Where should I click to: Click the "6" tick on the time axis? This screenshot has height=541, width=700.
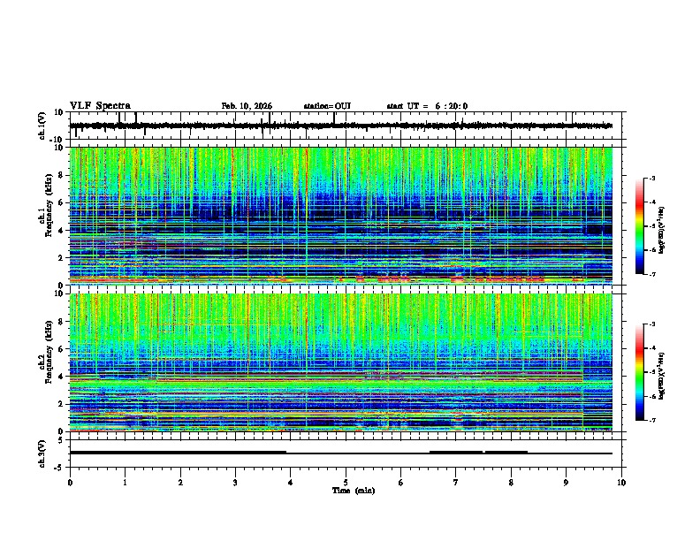[x=401, y=483]
